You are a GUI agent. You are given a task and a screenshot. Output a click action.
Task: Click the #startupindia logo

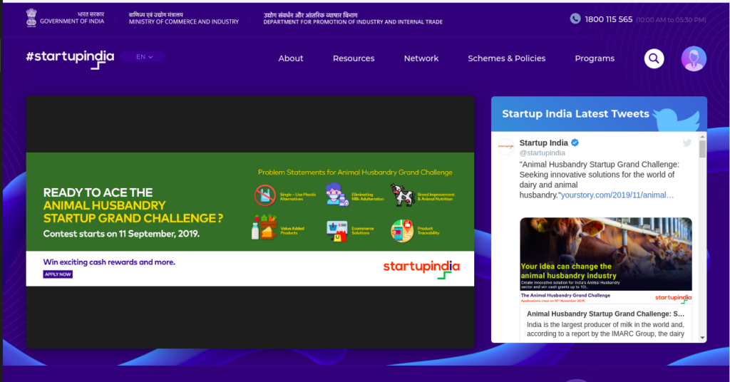[x=70, y=59]
